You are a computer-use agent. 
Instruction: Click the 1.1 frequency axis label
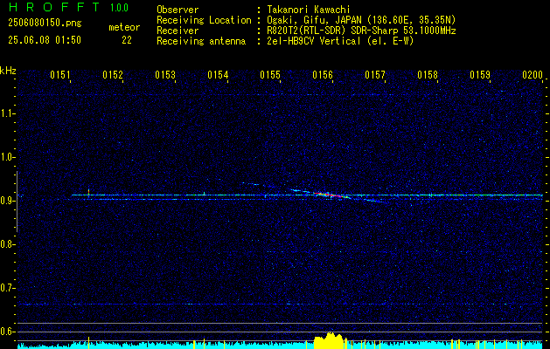click(6, 113)
